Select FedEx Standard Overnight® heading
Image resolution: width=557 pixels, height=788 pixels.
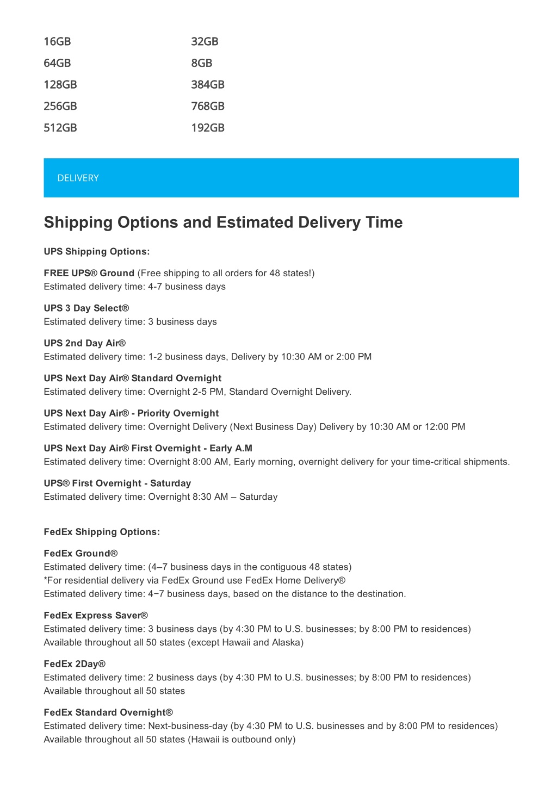point(108,712)
